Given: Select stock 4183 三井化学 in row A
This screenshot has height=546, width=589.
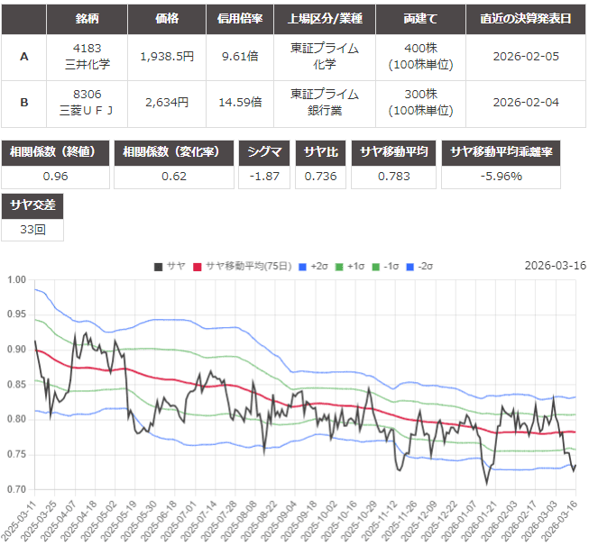Looking at the screenshot, I should pos(87,57).
